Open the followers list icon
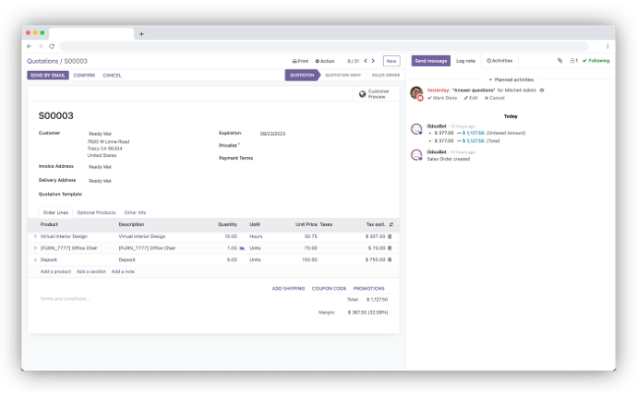637x396 pixels. coord(573,61)
